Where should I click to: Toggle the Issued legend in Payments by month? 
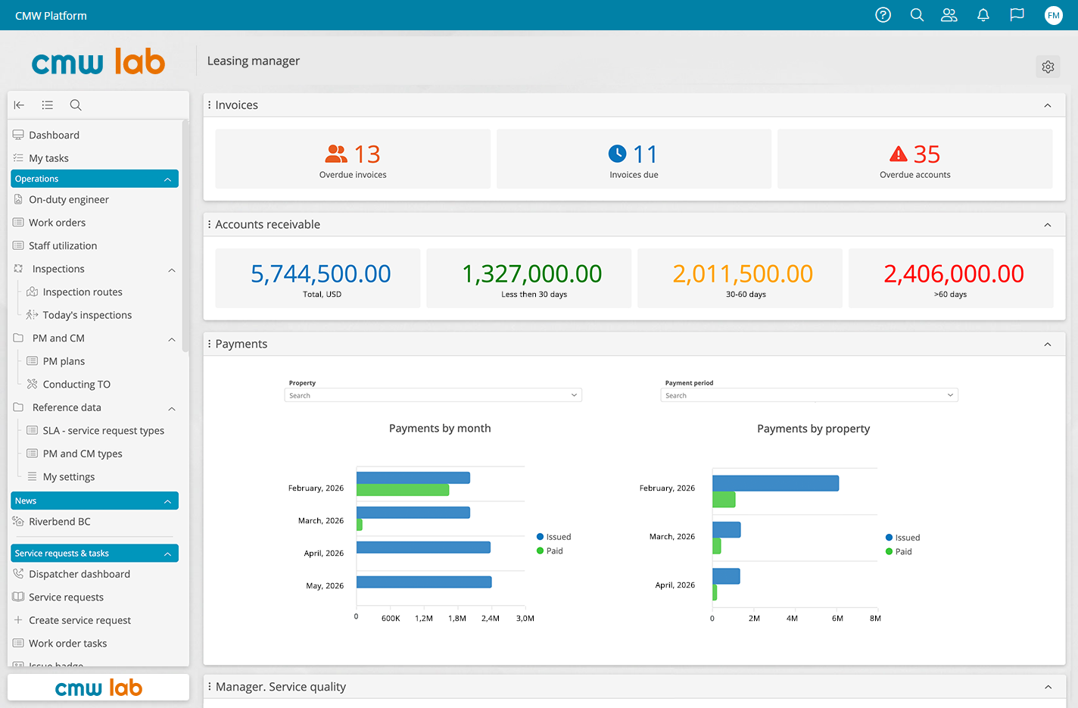click(554, 537)
